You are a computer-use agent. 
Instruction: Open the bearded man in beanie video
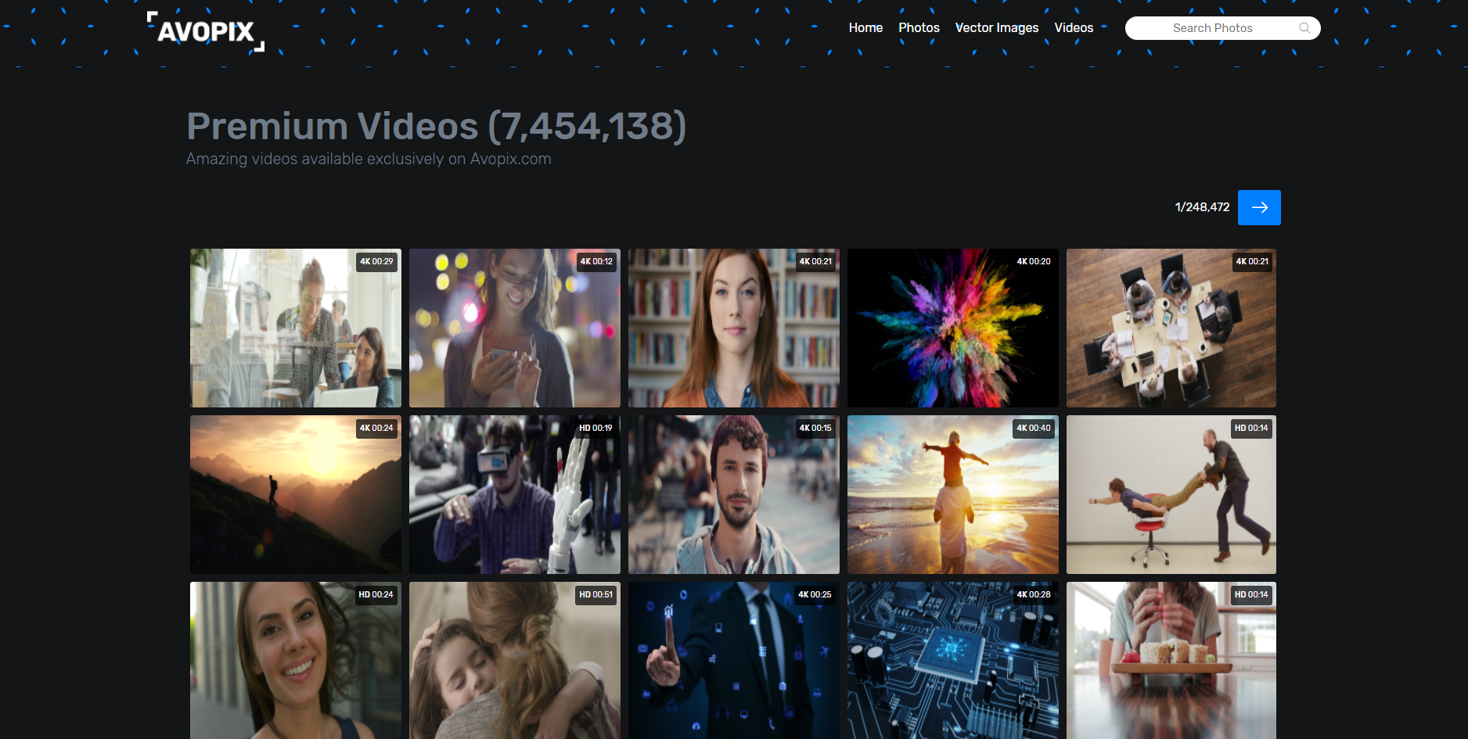tap(734, 494)
